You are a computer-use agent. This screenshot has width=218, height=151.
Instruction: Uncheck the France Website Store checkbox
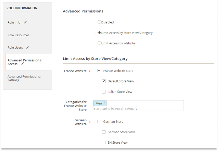tap(99, 71)
